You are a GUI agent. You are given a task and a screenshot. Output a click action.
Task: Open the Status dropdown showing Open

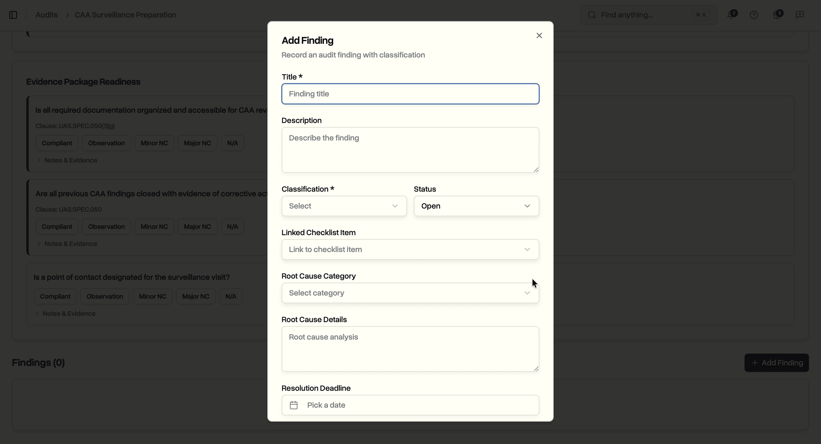tap(476, 206)
